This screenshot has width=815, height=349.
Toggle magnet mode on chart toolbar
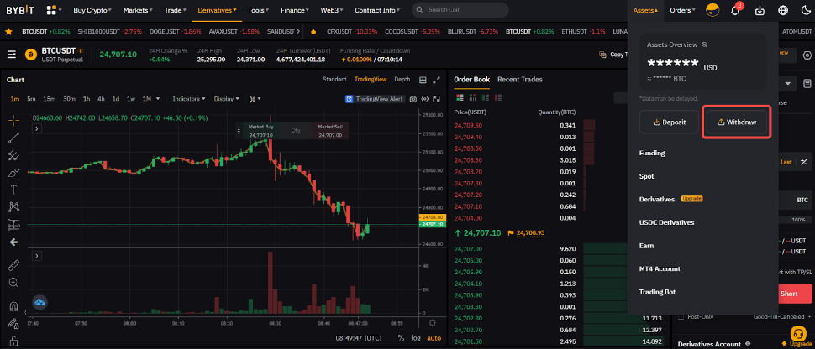click(x=14, y=306)
